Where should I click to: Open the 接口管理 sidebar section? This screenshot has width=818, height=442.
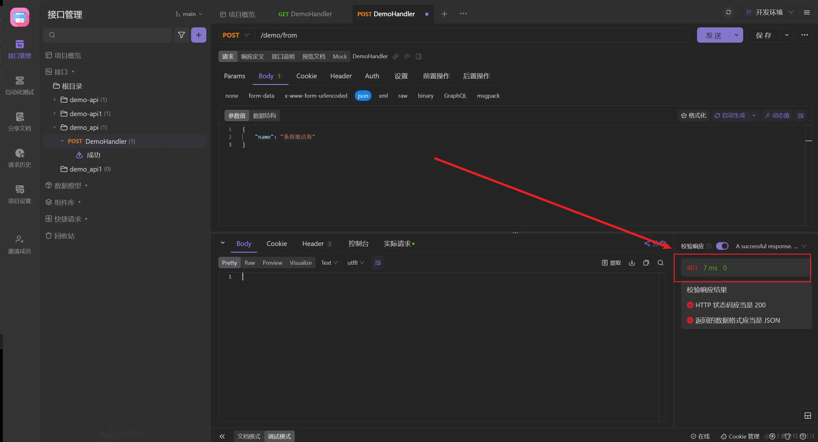click(x=19, y=49)
